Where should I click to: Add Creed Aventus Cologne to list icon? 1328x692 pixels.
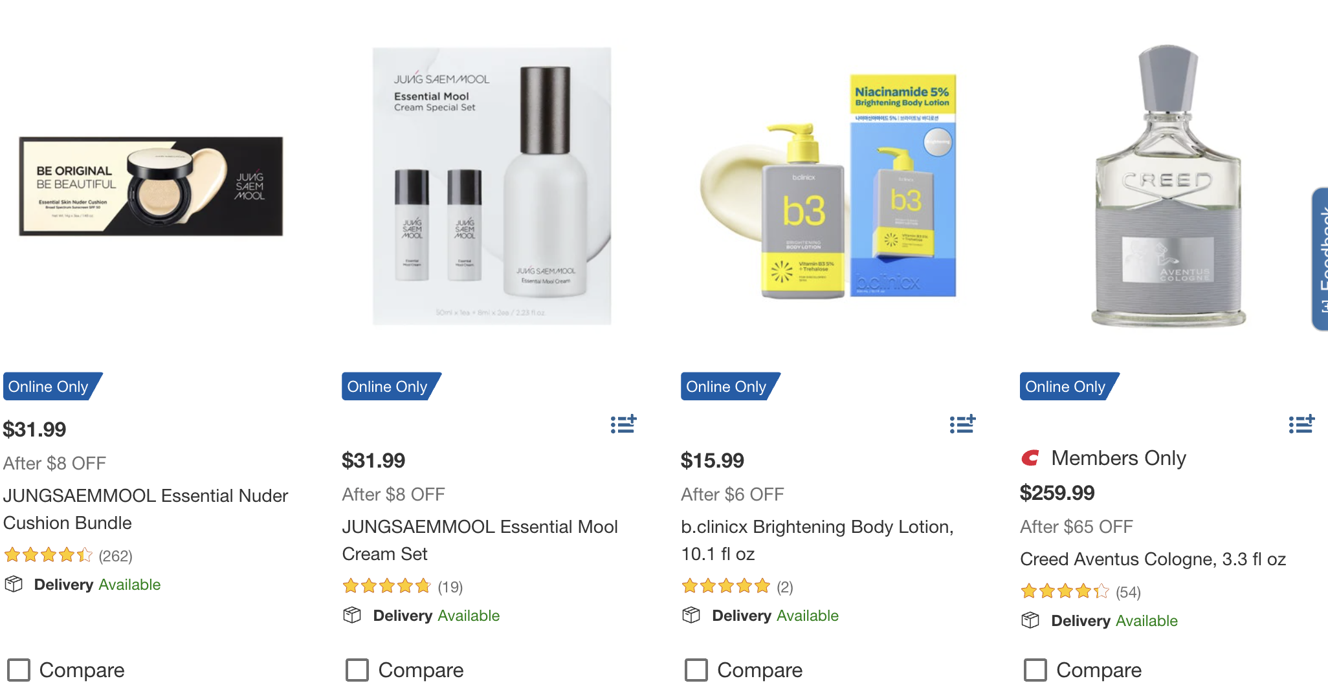click(1301, 424)
